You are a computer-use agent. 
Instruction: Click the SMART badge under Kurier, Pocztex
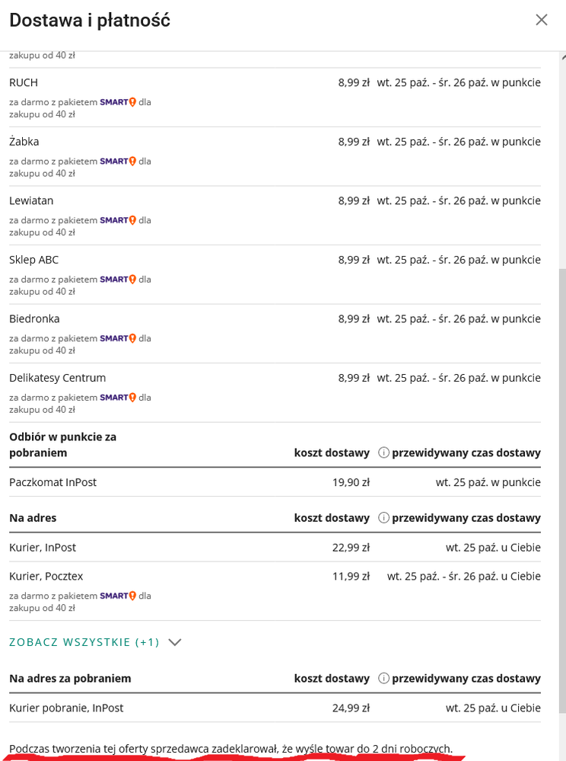[118, 596]
